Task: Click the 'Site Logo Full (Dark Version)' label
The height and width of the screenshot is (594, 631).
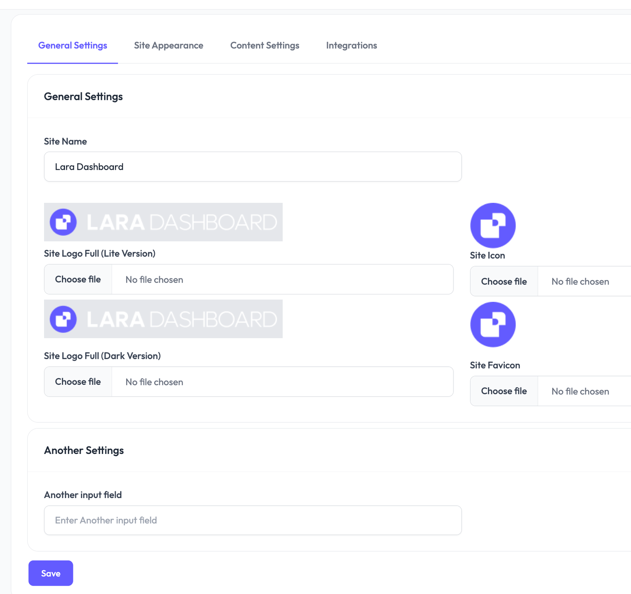Action: 103,356
